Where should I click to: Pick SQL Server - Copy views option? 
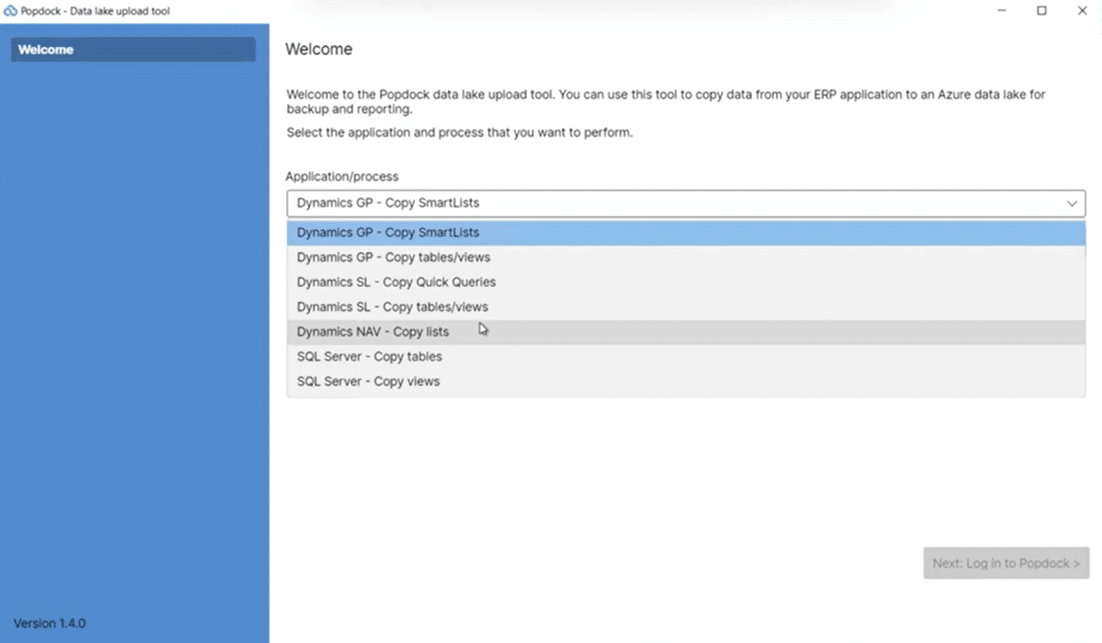[x=368, y=381]
